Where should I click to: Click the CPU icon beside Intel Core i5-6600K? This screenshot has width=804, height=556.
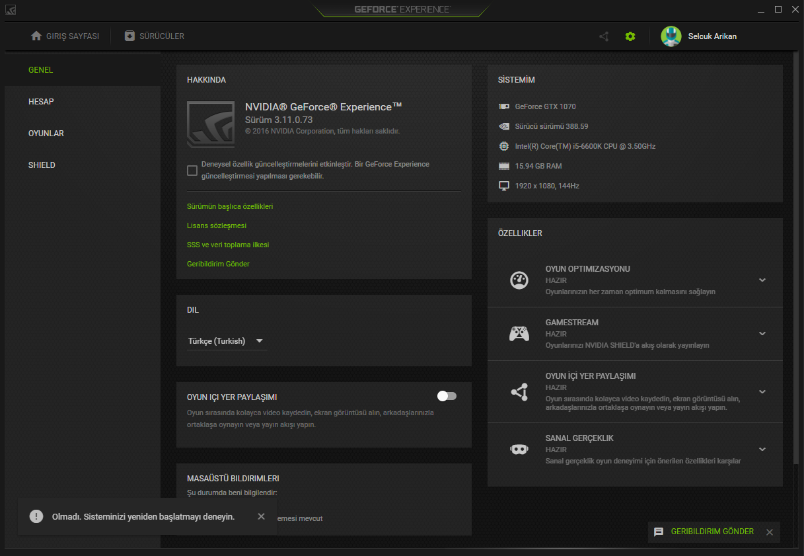pos(504,146)
